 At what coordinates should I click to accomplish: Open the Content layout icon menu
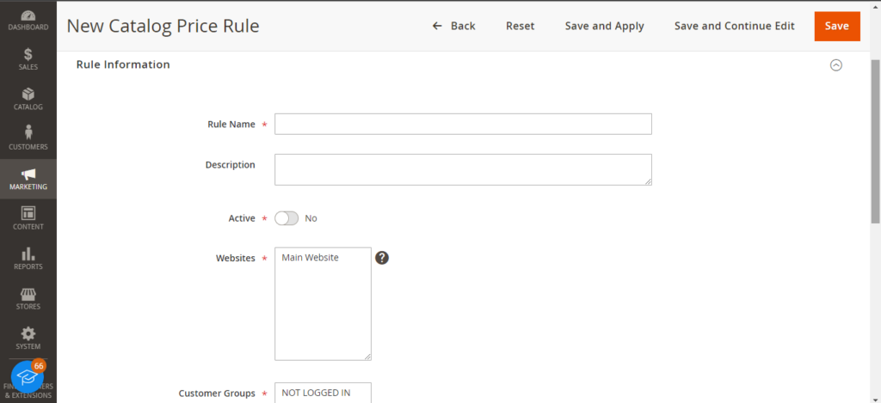click(28, 219)
